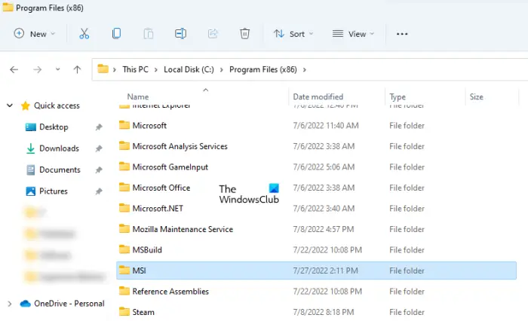Open the See more ellipsis menu
The height and width of the screenshot is (321, 528).
[402, 34]
